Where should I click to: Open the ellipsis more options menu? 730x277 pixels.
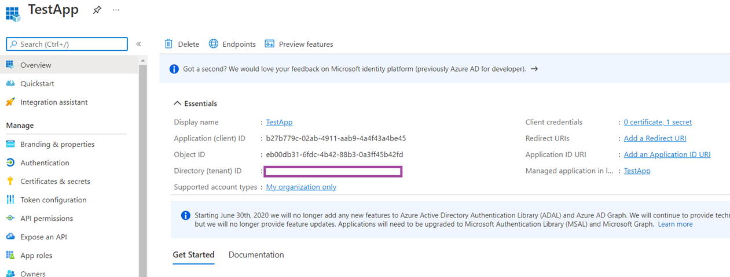click(116, 10)
